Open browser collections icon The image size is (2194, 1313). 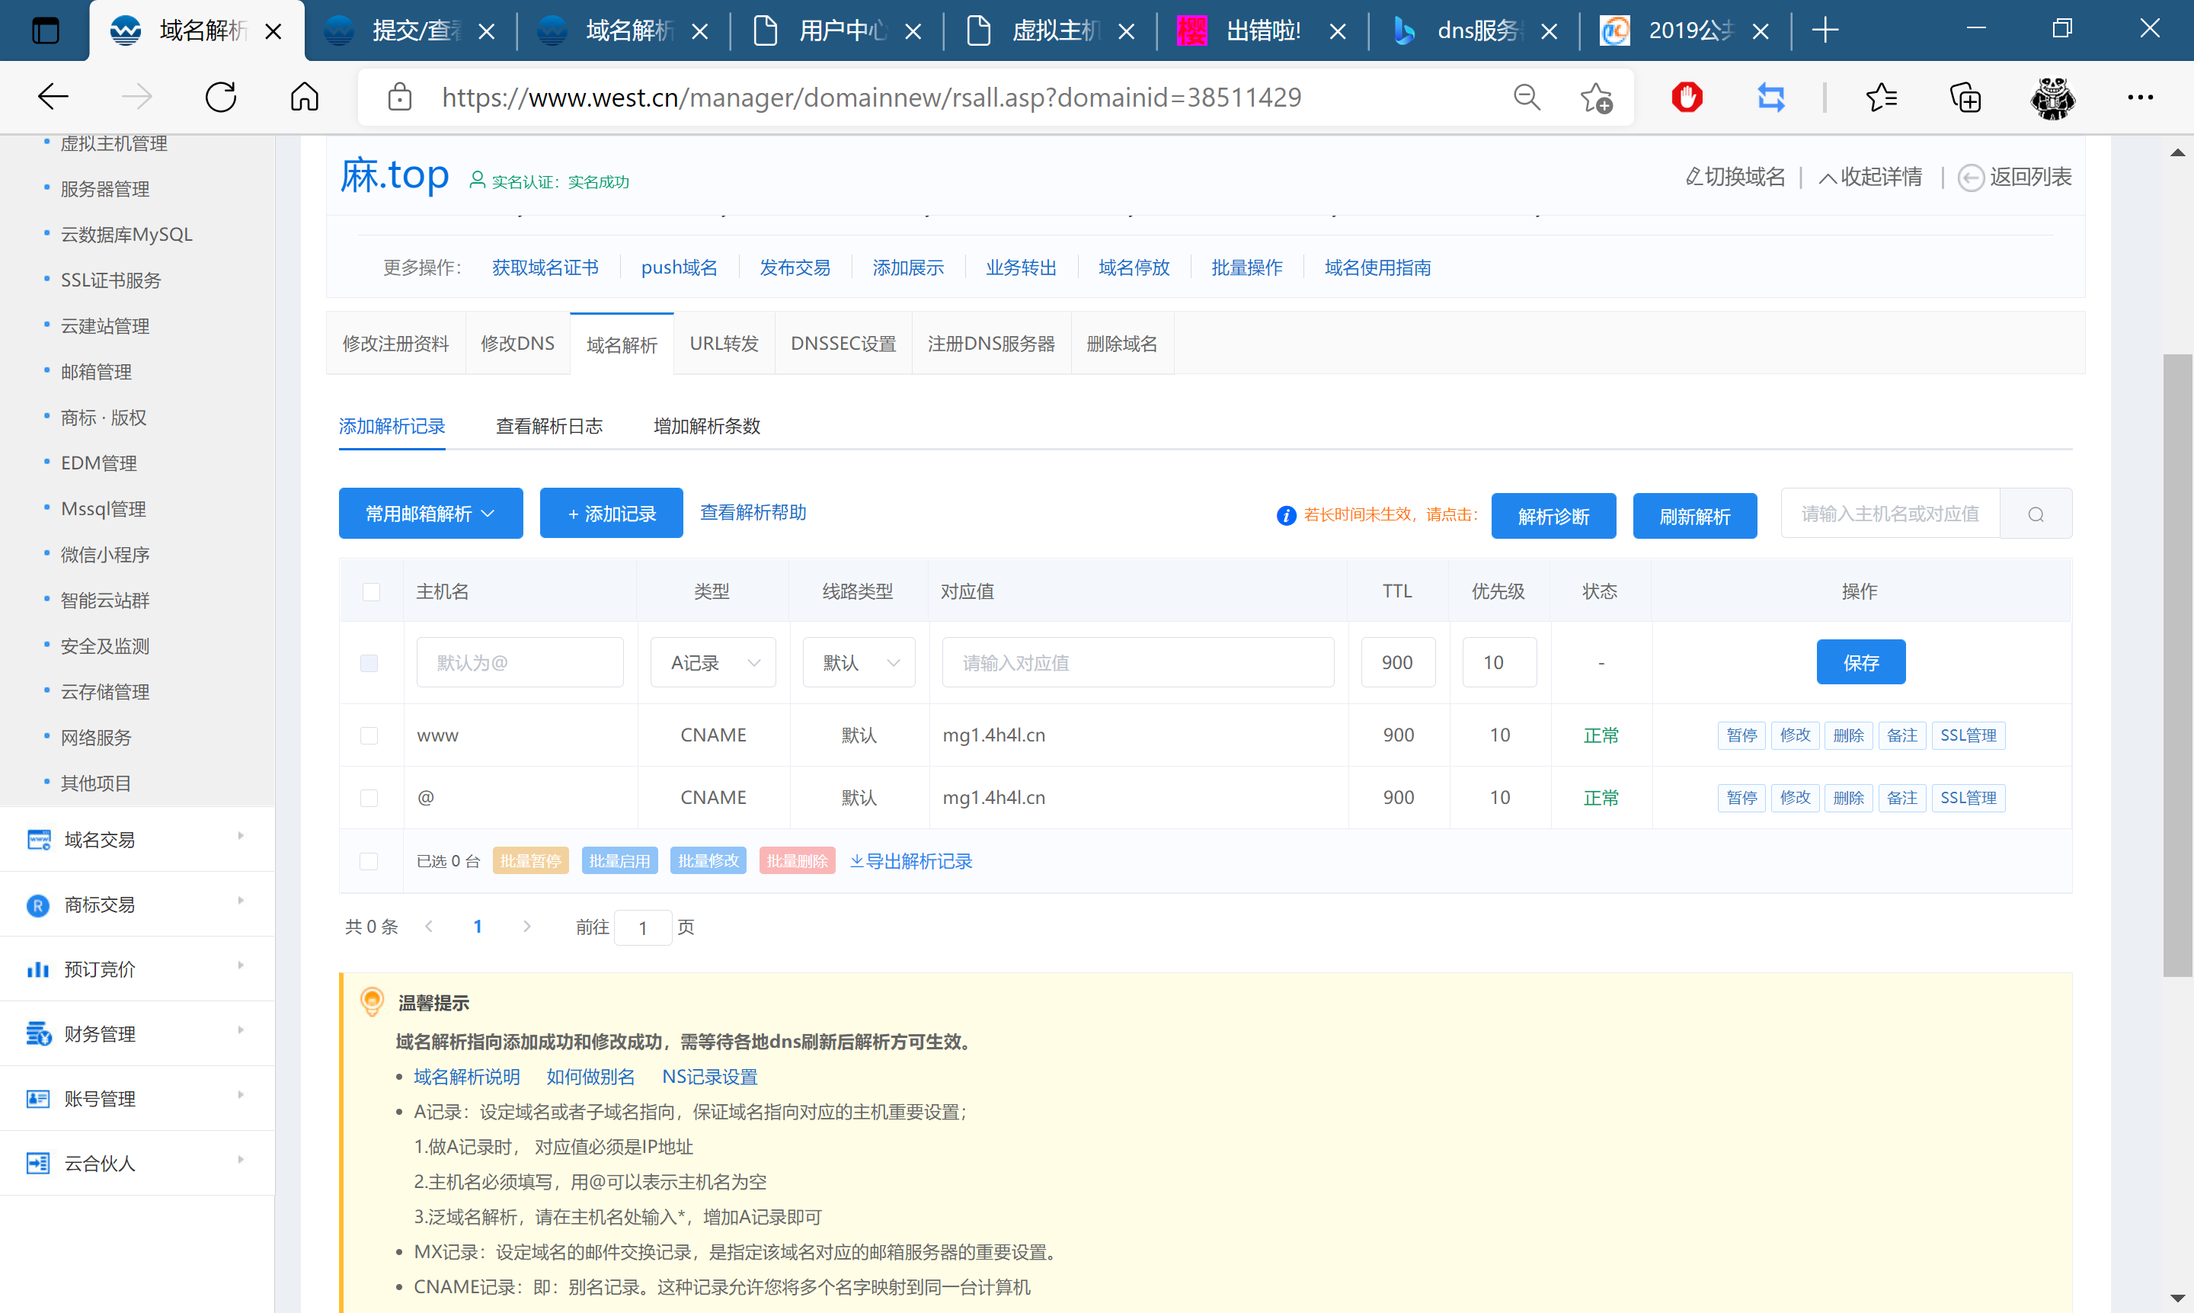pyautogui.click(x=1965, y=98)
